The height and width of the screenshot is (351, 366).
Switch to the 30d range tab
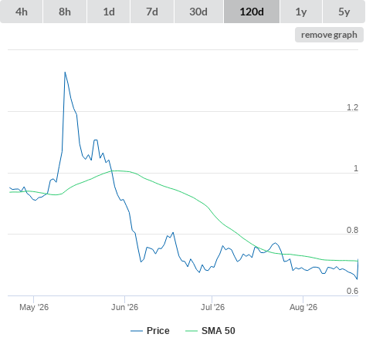(198, 12)
